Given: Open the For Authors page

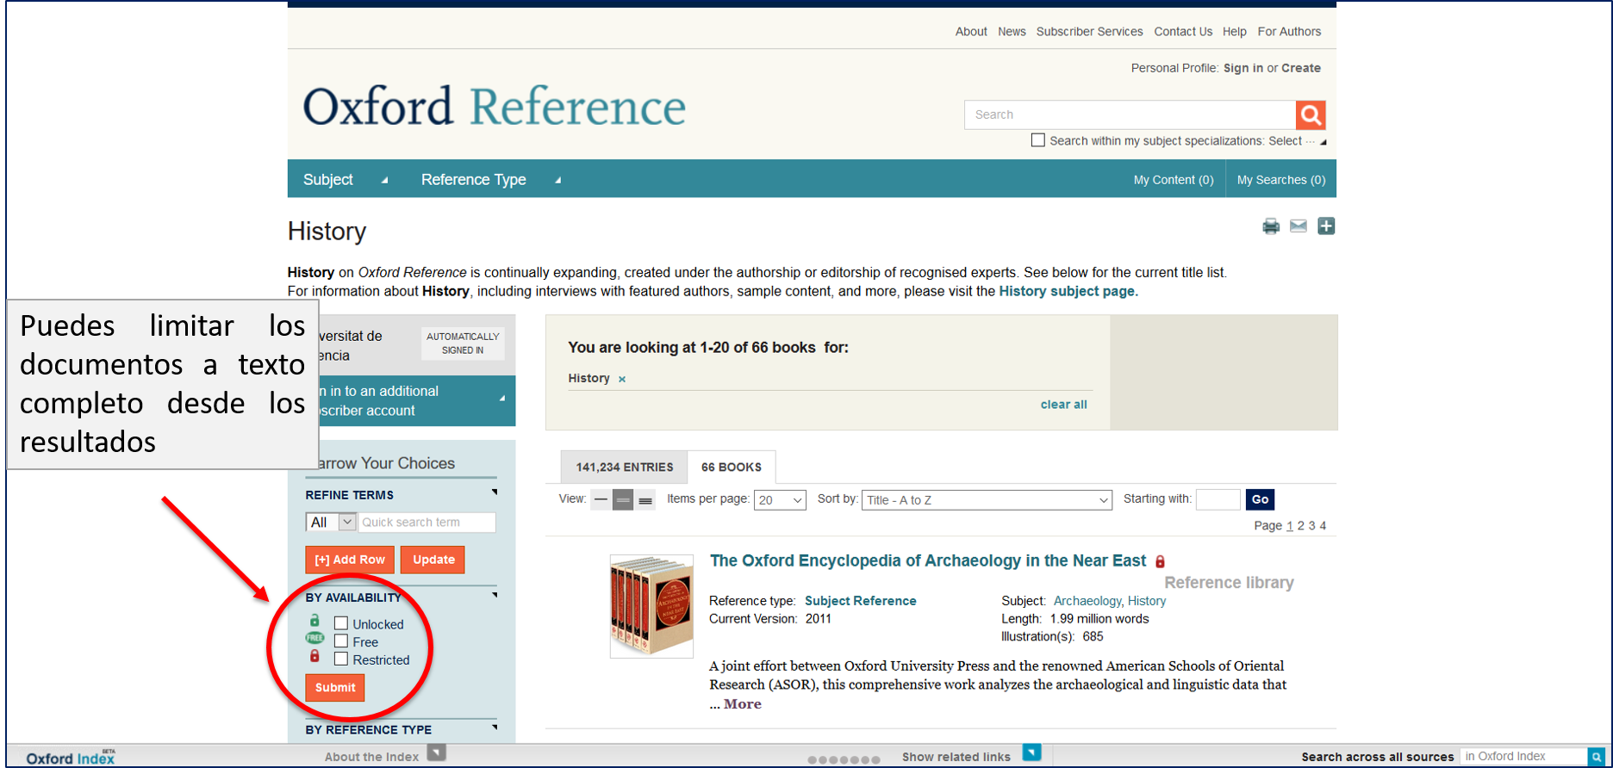Looking at the screenshot, I should (x=1289, y=32).
